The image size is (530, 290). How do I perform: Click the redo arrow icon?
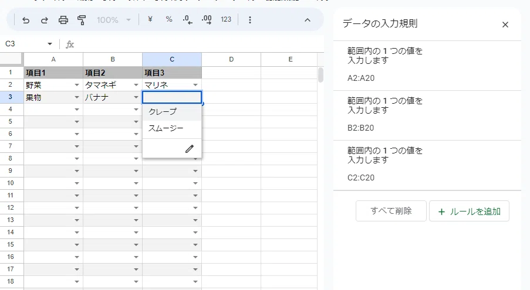(x=44, y=21)
